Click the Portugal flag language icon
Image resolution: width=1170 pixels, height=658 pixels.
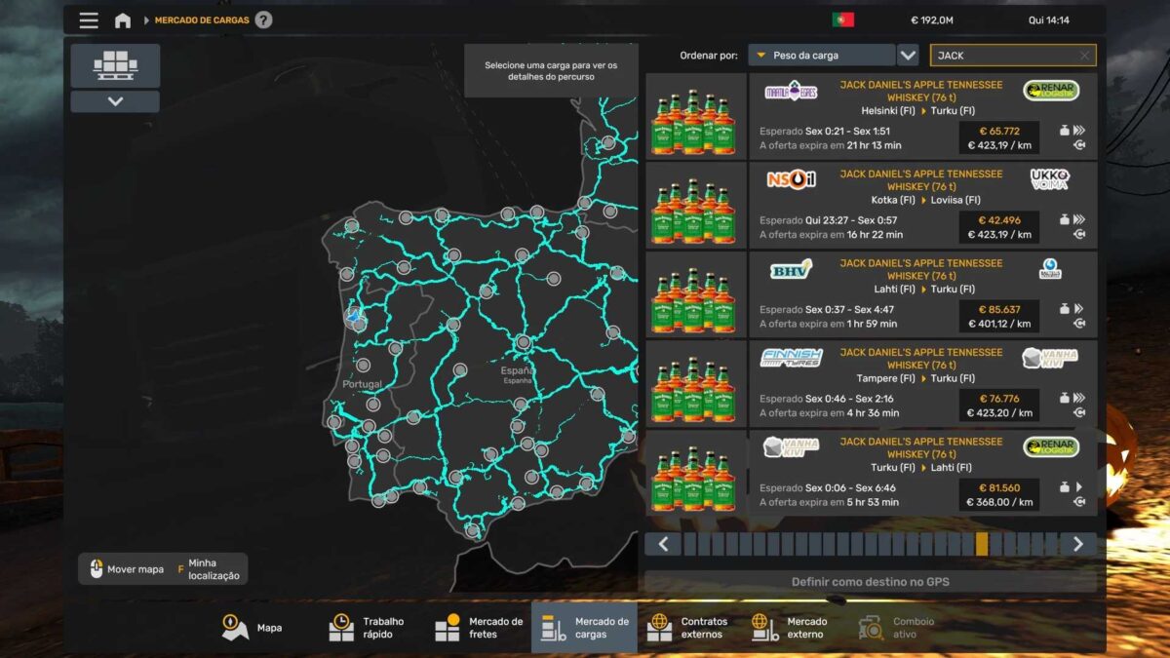pyautogui.click(x=842, y=19)
